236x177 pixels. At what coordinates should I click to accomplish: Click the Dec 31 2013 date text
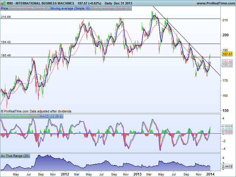(123, 3)
